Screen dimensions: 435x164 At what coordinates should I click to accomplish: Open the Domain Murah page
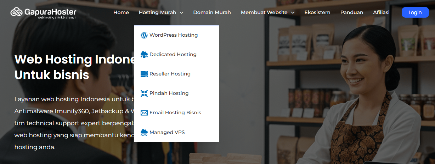[x=212, y=12]
